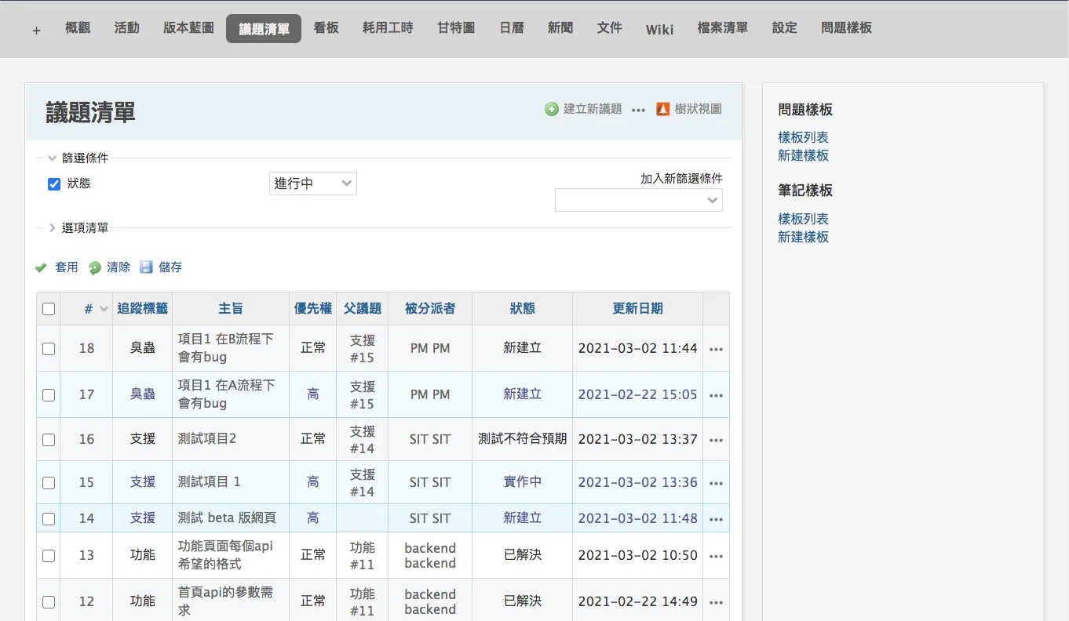The image size is (1069, 621).
Task: Open the orange 樹狀視圖 tree view icon
Action: [x=662, y=109]
